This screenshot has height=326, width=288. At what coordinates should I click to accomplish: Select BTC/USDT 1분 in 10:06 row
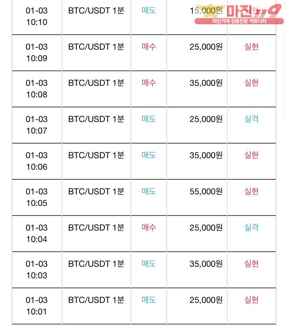coord(96,155)
